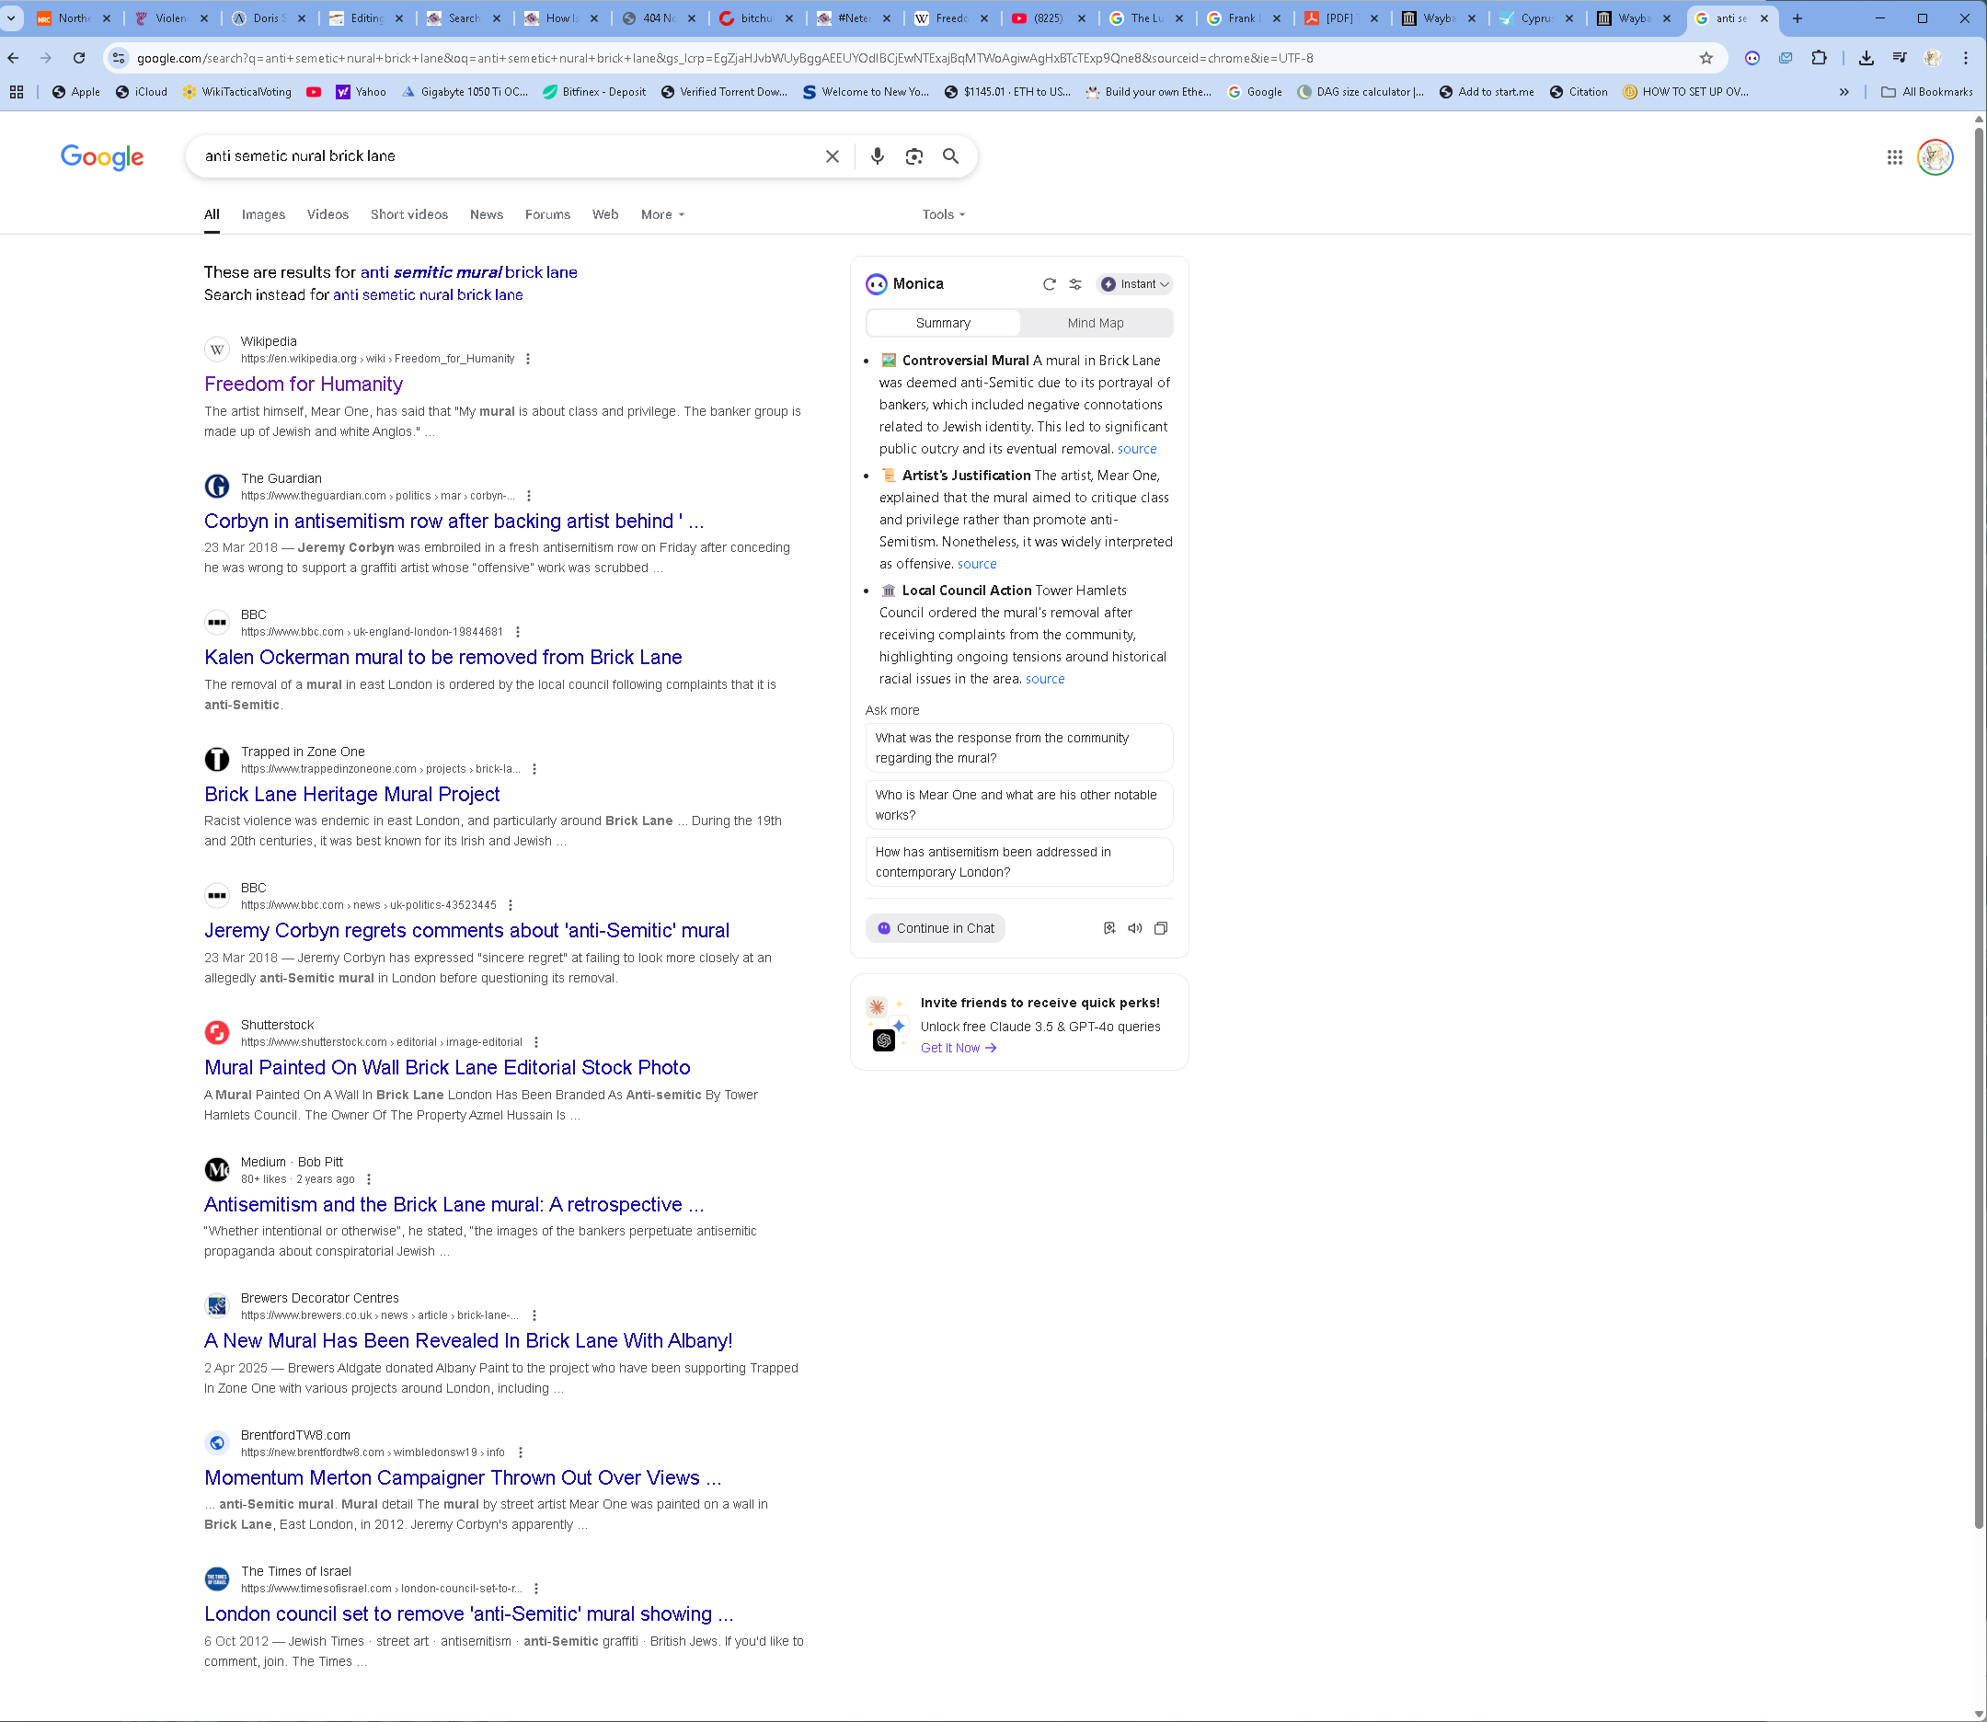Switch to the News results tab
The image size is (1987, 1722).
(x=487, y=215)
